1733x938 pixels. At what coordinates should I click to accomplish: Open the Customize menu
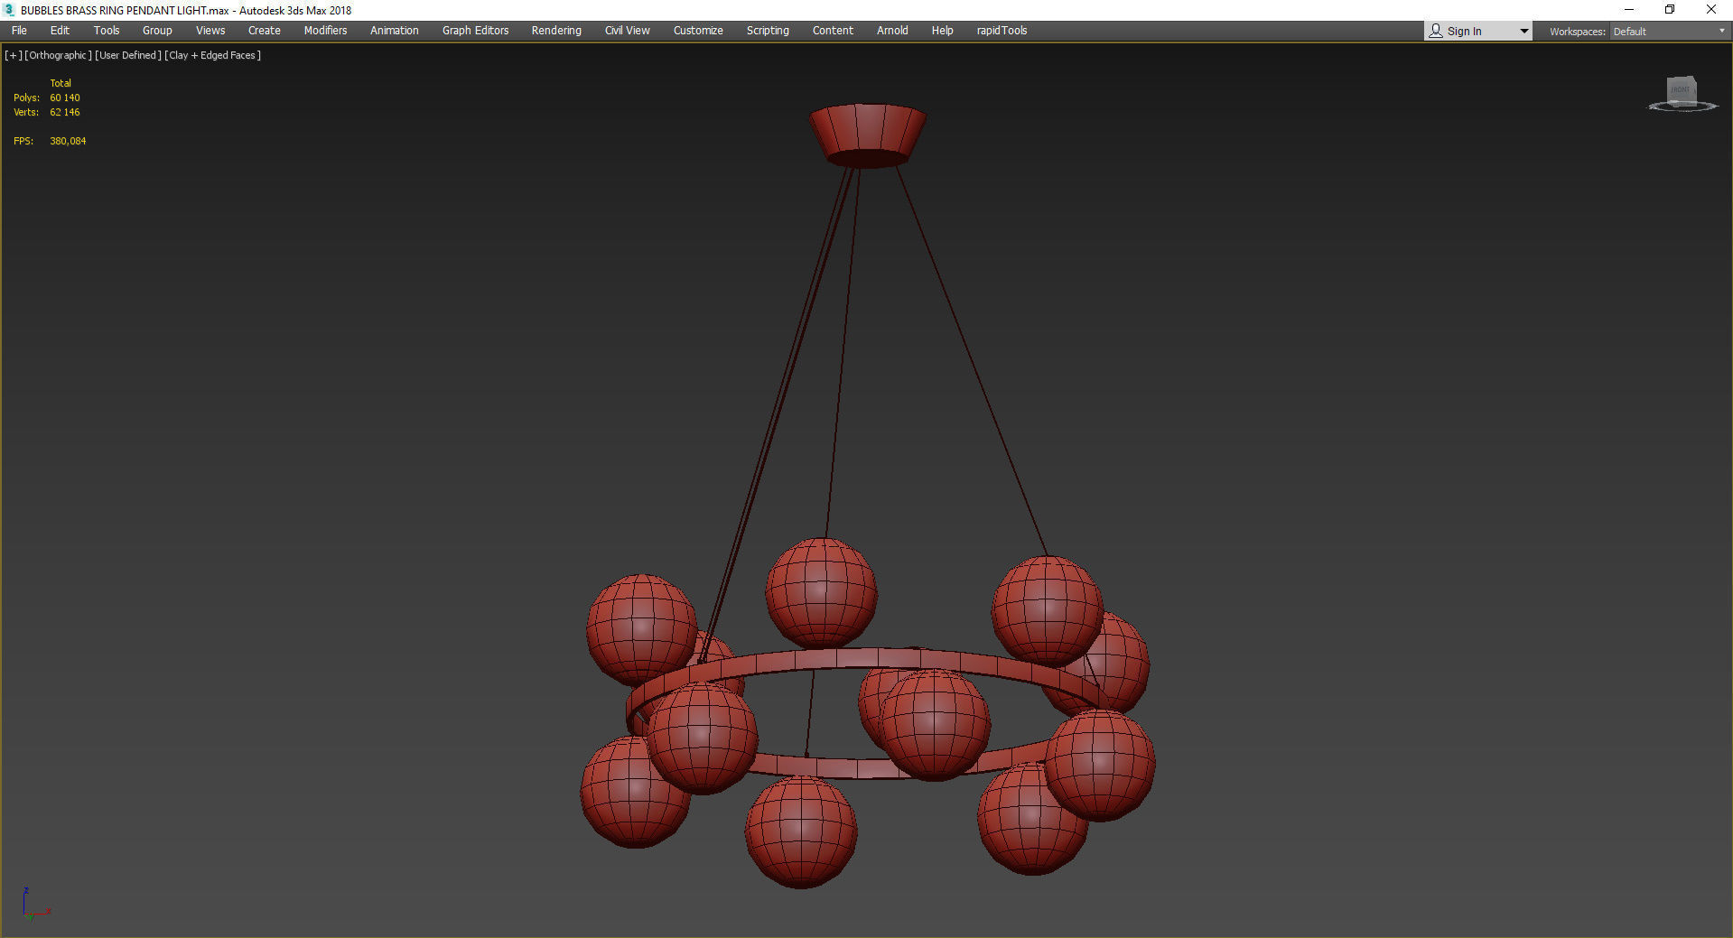coord(698,31)
